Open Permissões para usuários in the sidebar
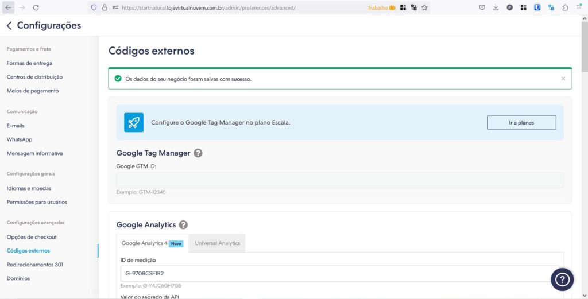 tap(37, 203)
